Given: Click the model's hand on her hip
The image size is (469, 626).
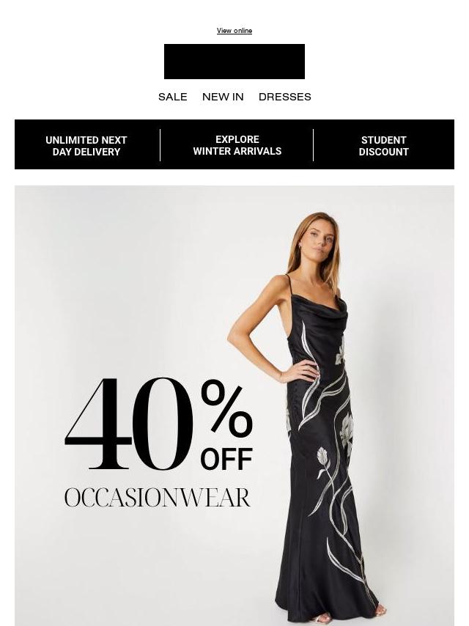Looking at the screenshot, I should click(303, 372).
